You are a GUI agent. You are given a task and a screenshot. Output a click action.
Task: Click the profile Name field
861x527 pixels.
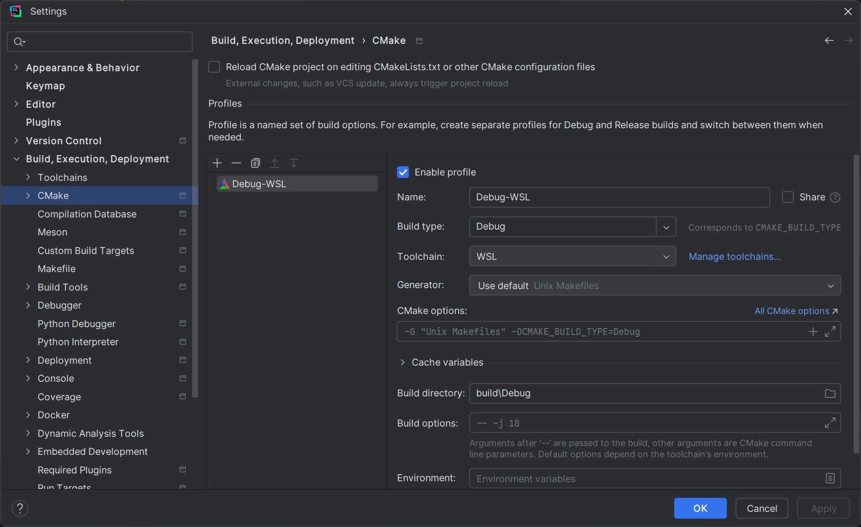620,197
